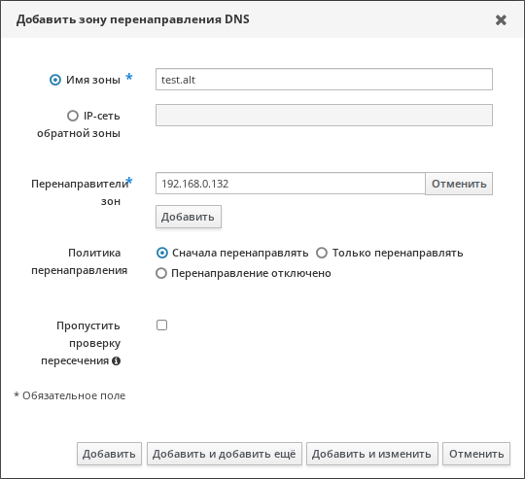Enable Пропустить проверку пересечения checkbox

coord(161,325)
